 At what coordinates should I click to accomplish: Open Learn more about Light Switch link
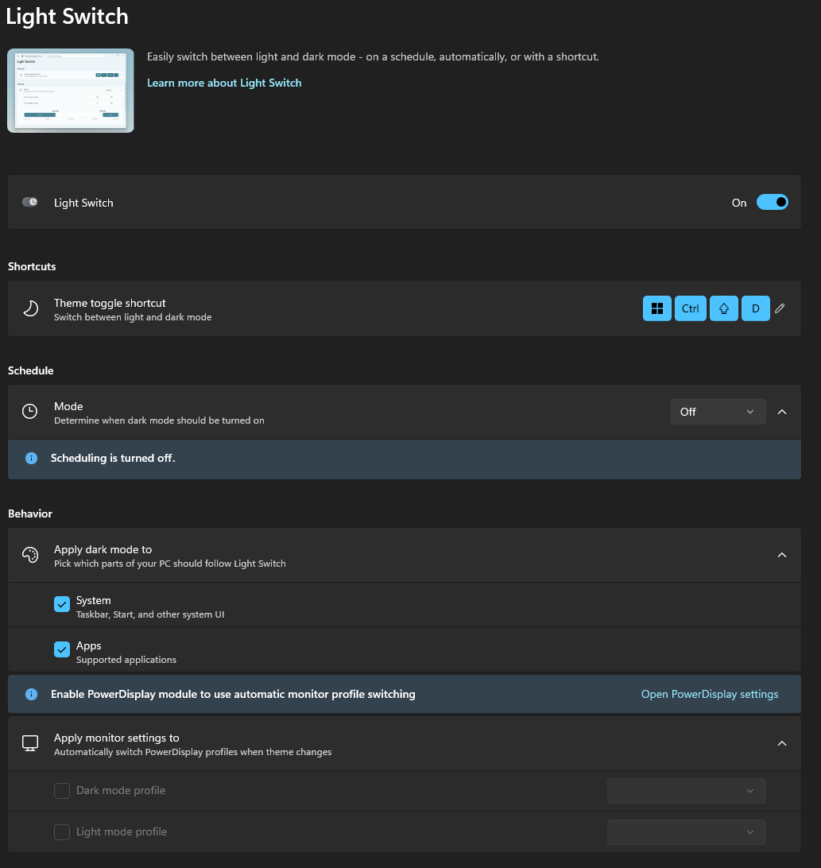point(224,83)
